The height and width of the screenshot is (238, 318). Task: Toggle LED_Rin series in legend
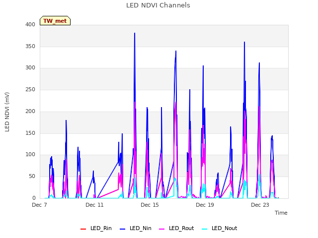click(96, 228)
